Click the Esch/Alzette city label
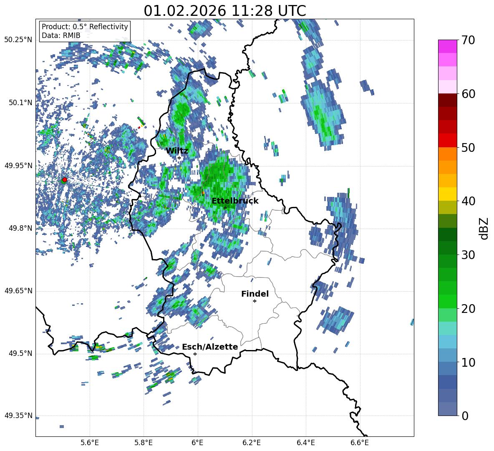Screen dimensions: 494x451 pos(210,347)
